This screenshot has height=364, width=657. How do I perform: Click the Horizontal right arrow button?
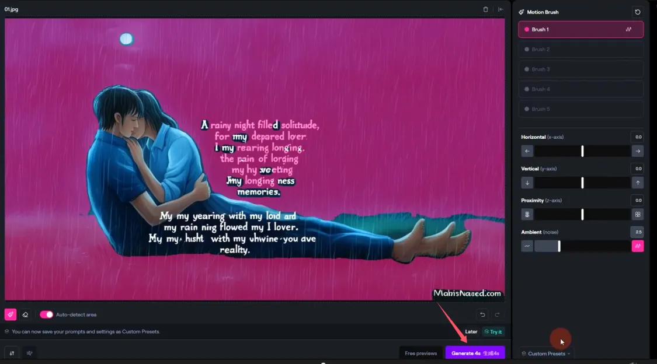[x=637, y=151]
